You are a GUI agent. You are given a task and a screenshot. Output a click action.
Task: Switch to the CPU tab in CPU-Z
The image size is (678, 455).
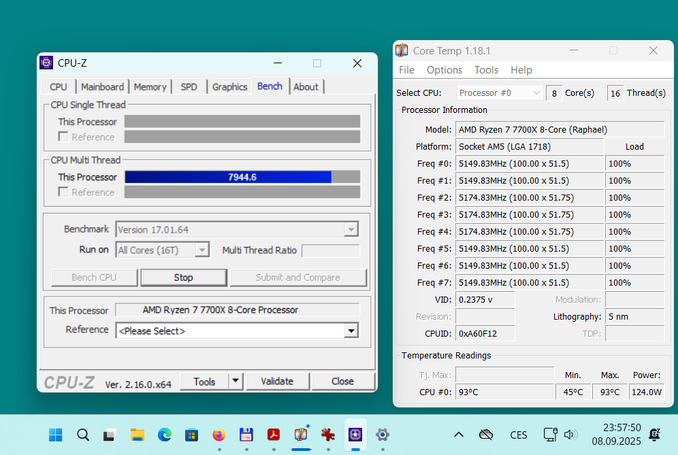59,87
